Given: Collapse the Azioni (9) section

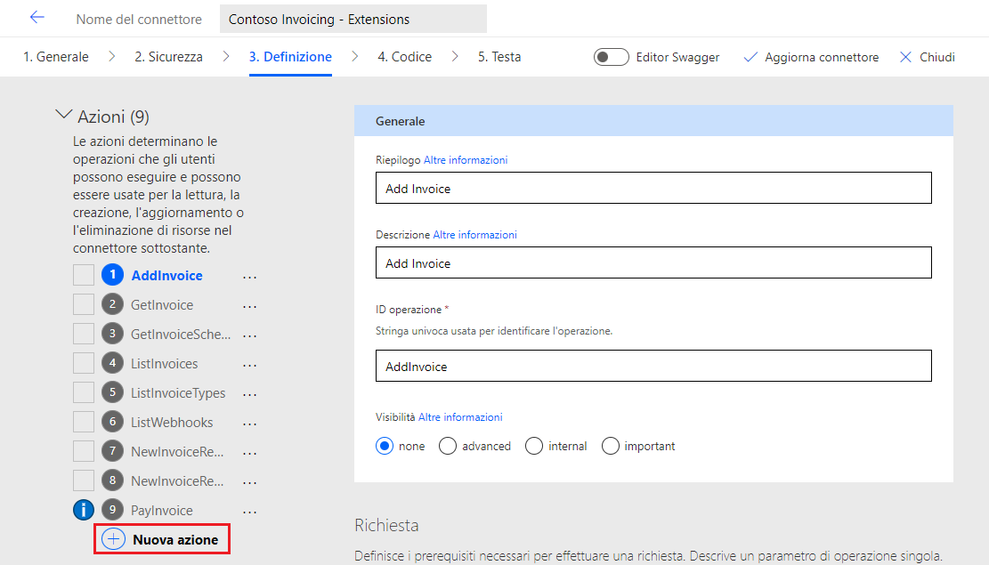Looking at the screenshot, I should (x=64, y=116).
